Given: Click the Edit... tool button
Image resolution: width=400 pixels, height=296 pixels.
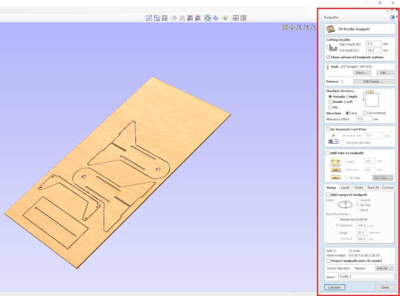Looking at the screenshot, I should [385, 73].
